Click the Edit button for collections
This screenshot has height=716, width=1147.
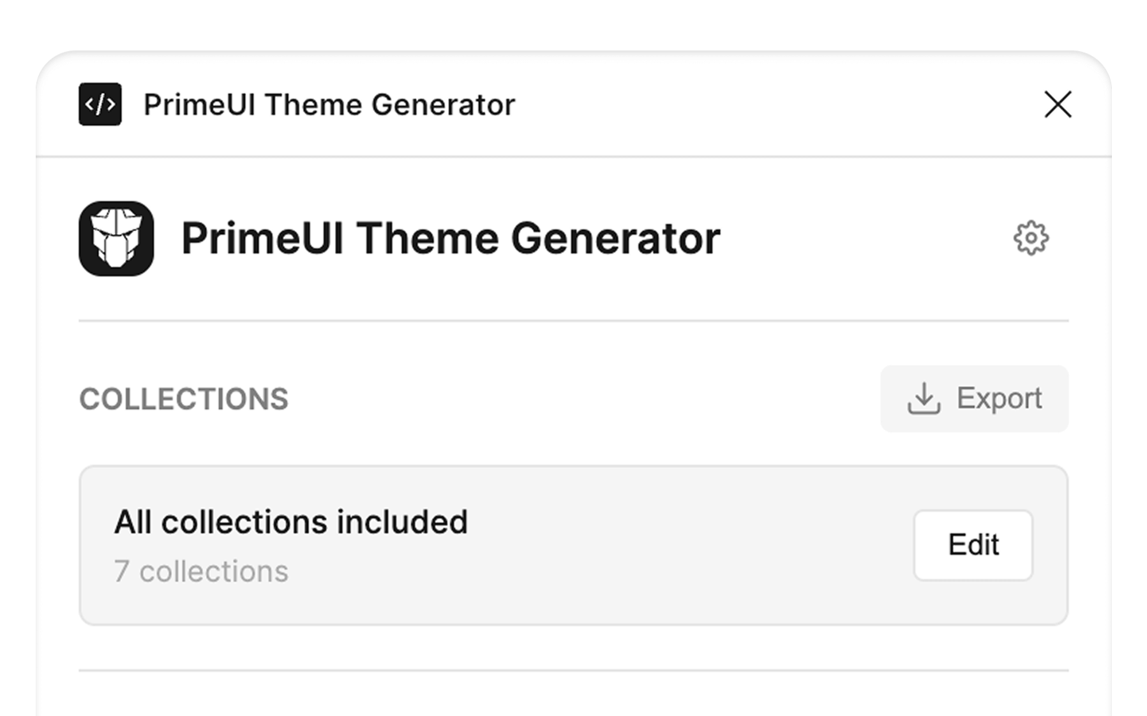(973, 545)
